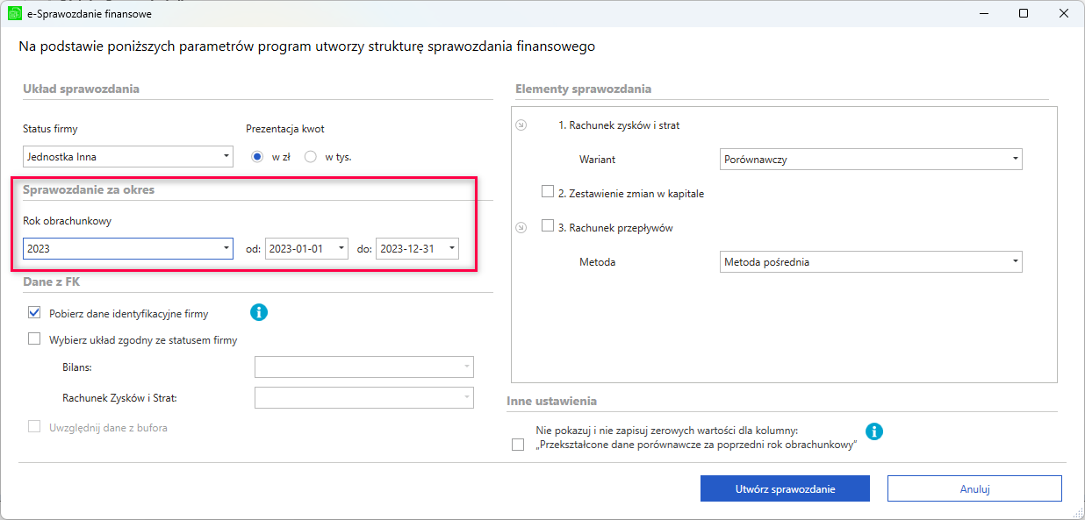Screen dimensions: 1085x520
Task: Tick the Rachunek przepływów checkbox
Action: (x=548, y=226)
